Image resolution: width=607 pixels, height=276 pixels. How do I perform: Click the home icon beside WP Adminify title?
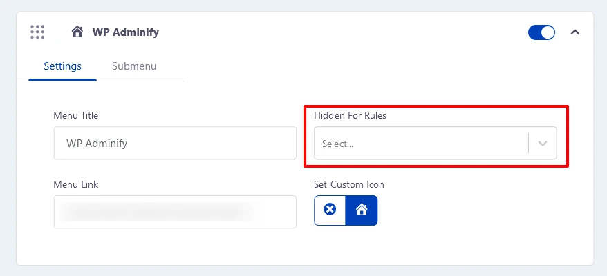77,32
